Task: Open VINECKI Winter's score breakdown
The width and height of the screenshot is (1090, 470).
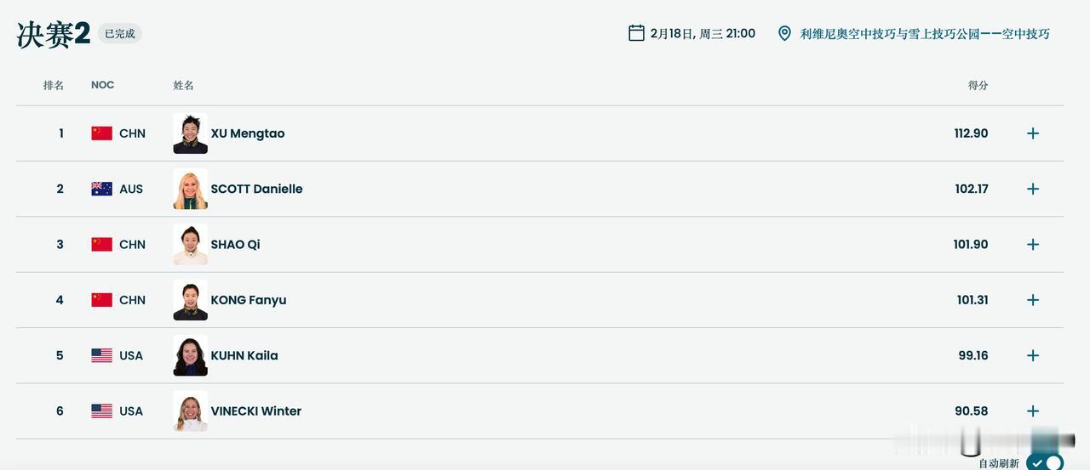Action: [x=1033, y=411]
